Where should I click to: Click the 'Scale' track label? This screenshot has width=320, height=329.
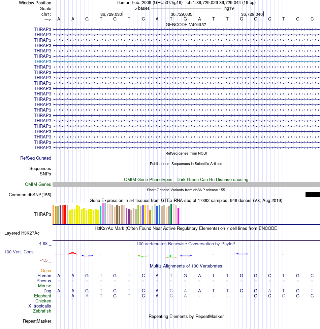(x=45, y=9)
